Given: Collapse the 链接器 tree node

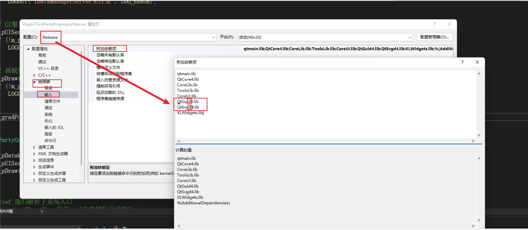Looking at the screenshot, I should pos(35,82).
